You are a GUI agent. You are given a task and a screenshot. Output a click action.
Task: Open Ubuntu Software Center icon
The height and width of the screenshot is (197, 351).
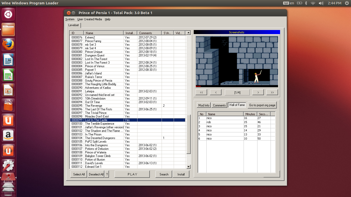click(x=8, y=105)
